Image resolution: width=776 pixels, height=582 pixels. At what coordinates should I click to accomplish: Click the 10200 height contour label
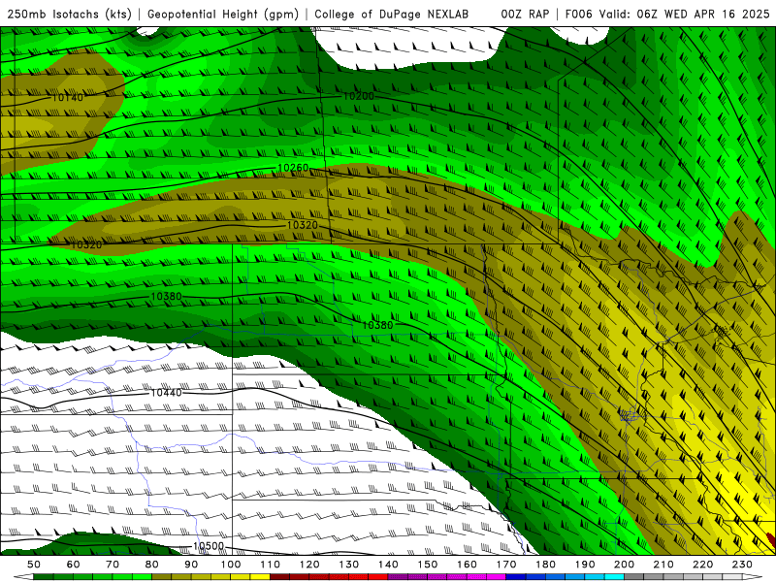point(359,96)
